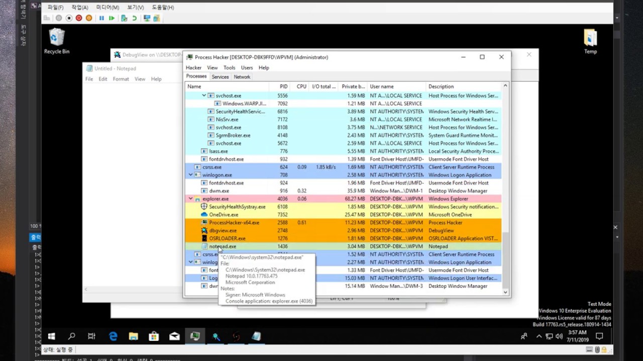Screen dimensions: 643x361
Task: Click the green Reset play icon in the VM toolbar
Action: 112,18
